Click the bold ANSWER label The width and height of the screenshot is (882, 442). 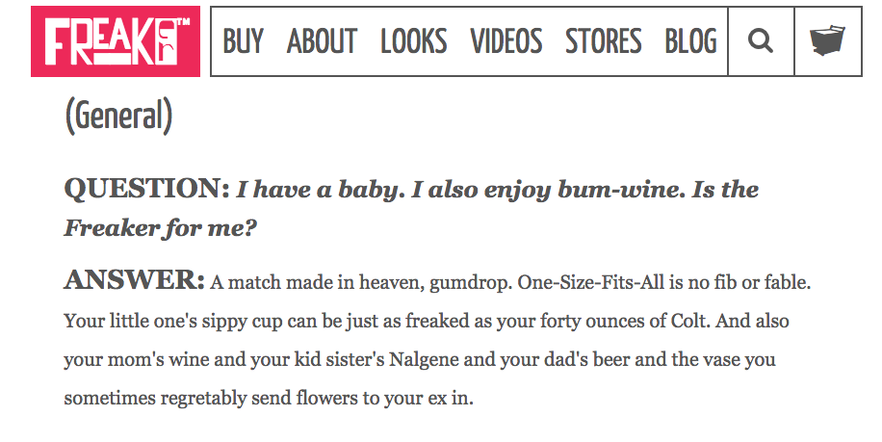pos(134,280)
